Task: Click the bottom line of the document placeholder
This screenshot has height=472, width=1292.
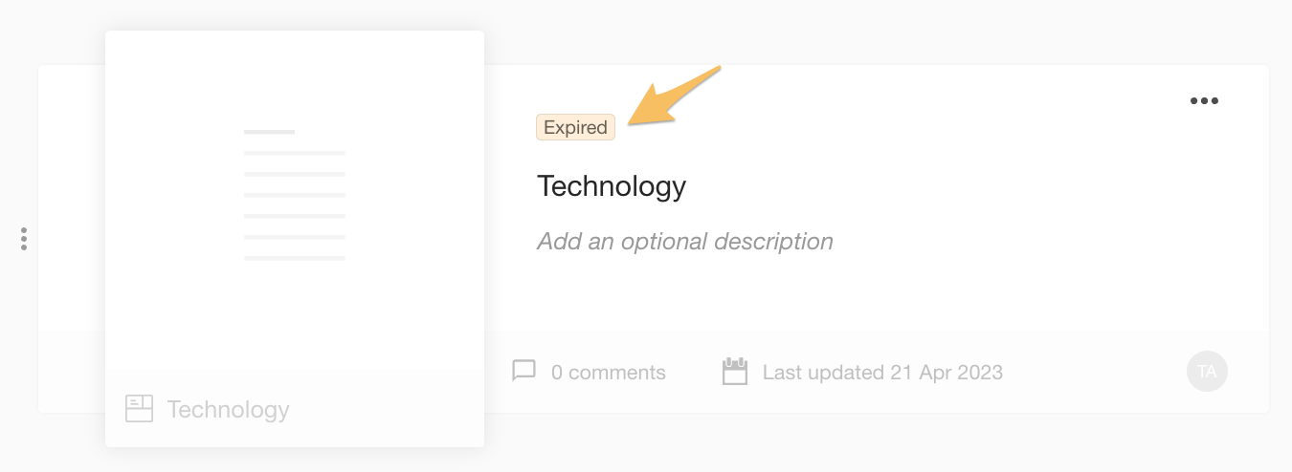Action: click(x=294, y=258)
